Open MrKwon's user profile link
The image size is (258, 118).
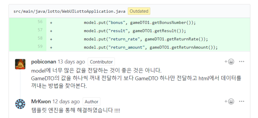pos(41,102)
